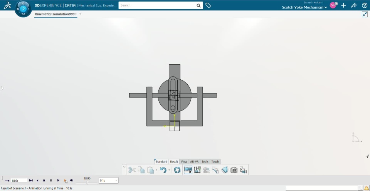Click the time slider handle at 18.90
The height and width of the screenshot is (191, 370).
pos(87,183)
